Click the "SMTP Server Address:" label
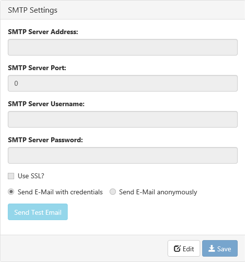 click(43, 32)
